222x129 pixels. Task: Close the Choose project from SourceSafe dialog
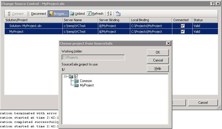(x=168, y=43)
